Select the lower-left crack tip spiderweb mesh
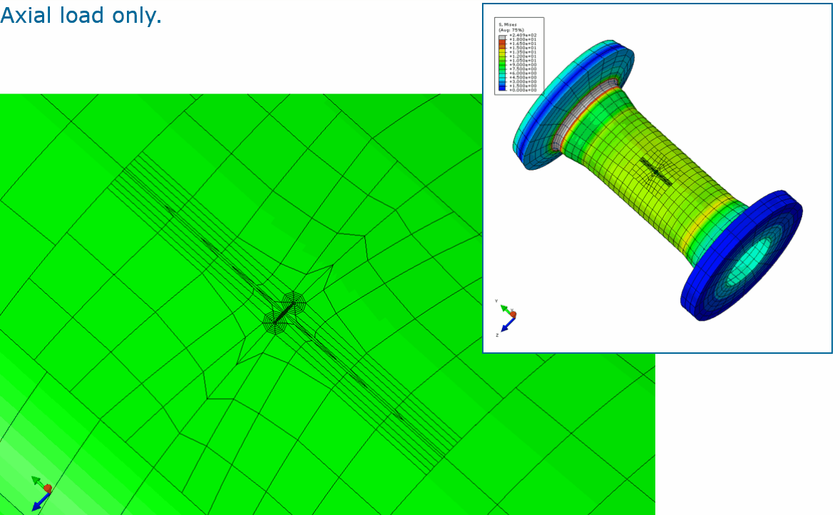Image resolution: width=840 pixels, height=515 pixels. click(x=275, y=322)
